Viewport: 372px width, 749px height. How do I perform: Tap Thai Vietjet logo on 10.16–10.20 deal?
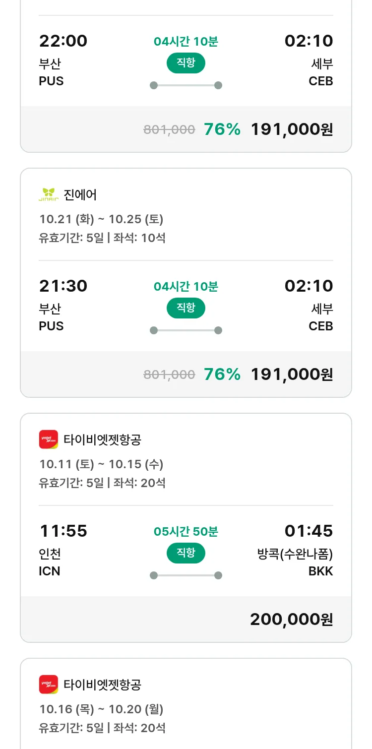coord(49,685)
